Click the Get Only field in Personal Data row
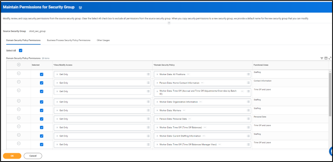The image size is (333, 162). click(x=102, y=119)
